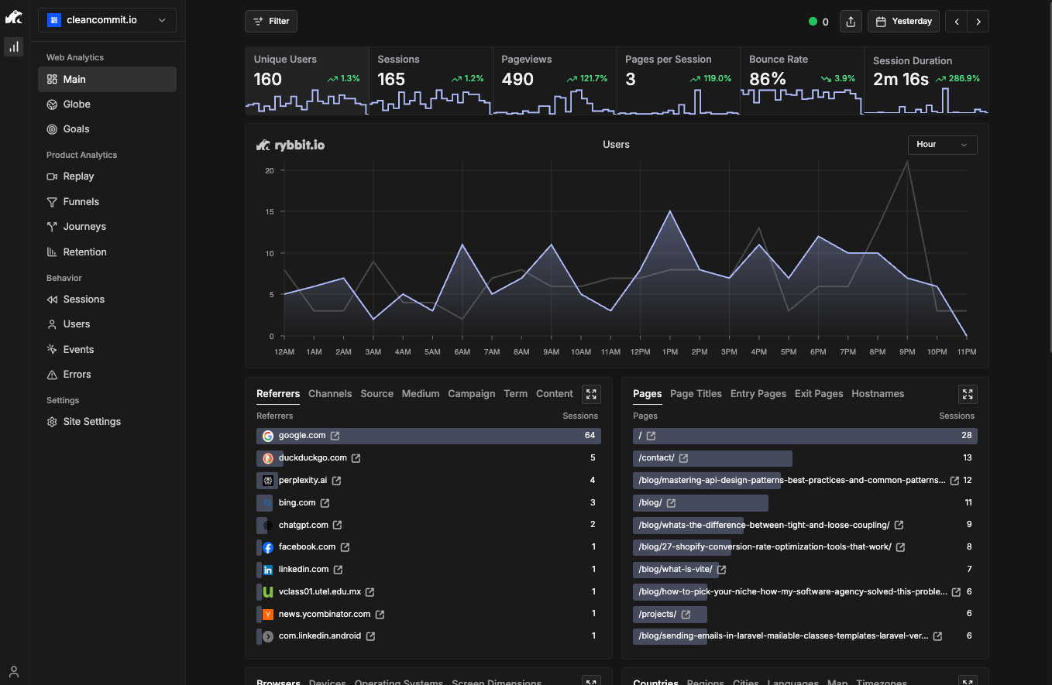Open the Exit Pages tab
The height and width of the screenshot is (685, 1052).
[x=819, y=393]
